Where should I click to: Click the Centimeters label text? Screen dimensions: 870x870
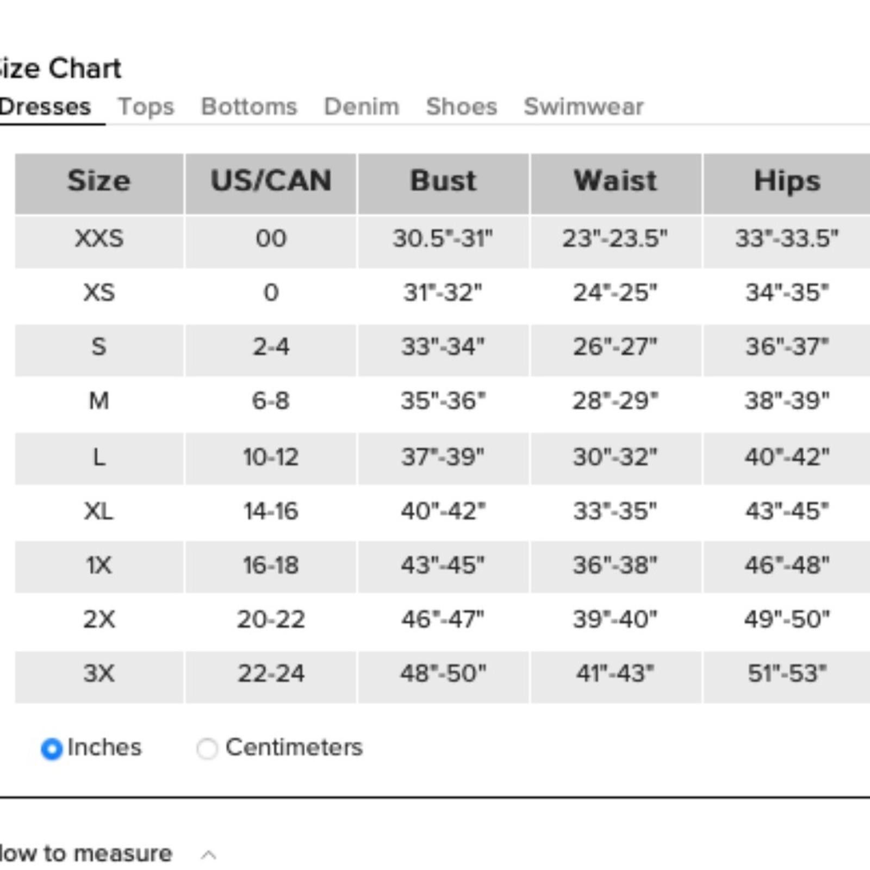tap(294, 747)
